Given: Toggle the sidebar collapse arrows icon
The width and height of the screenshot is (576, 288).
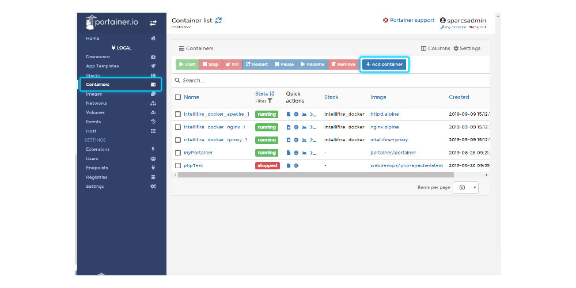Looking at the screenshot, I should [153, 23].
